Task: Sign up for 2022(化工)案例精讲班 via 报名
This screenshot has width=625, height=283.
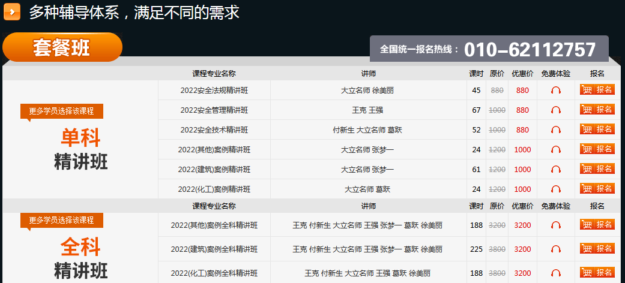Action: tap(597, 188)
